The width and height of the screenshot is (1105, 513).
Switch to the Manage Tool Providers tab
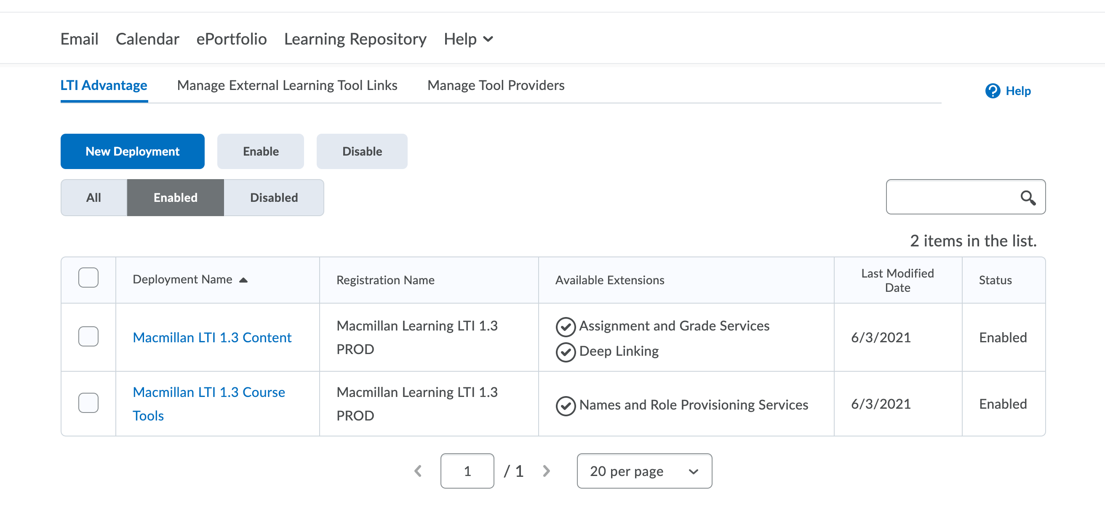pos(496,85)
